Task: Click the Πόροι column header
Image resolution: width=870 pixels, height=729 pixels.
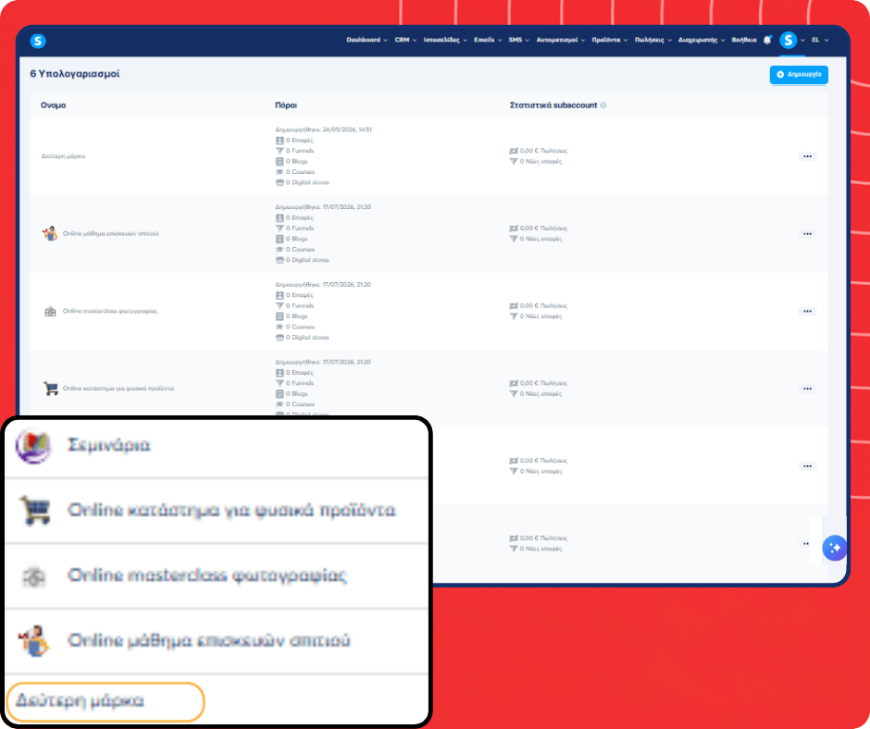Action: (286, 105)
